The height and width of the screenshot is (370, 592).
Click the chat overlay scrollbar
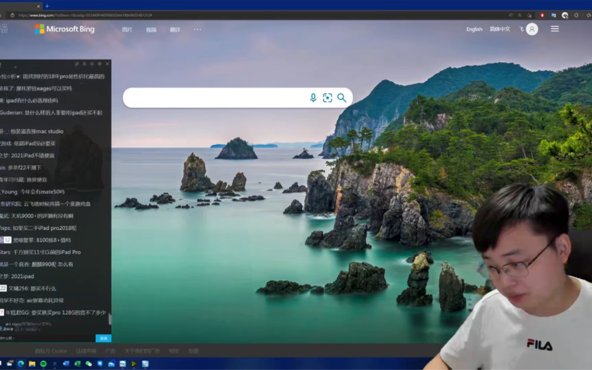click(110, 319)
